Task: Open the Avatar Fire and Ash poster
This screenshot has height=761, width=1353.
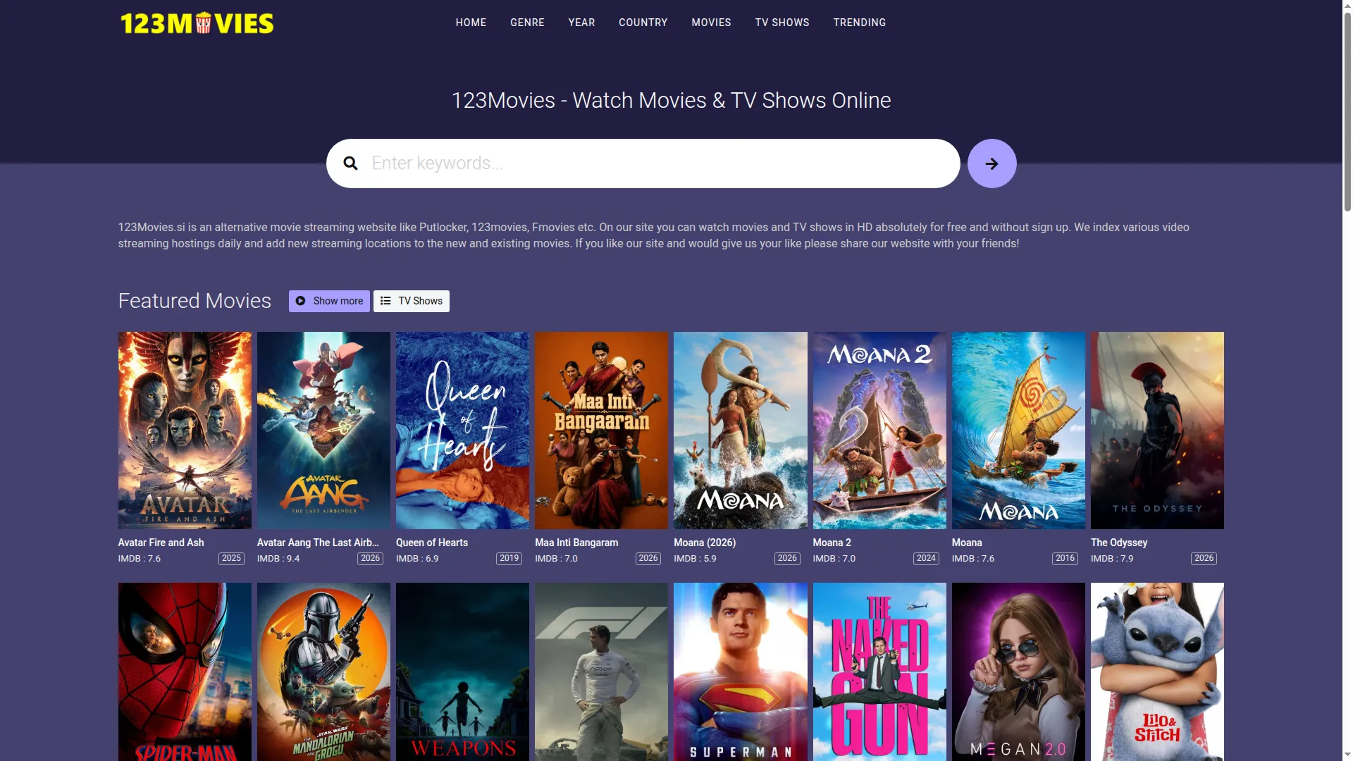Action: [185, 431]
